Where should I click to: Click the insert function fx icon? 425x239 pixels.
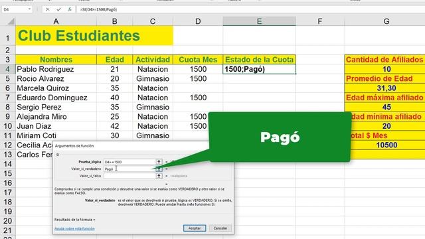pyautogui.click(x=70, y=9)
